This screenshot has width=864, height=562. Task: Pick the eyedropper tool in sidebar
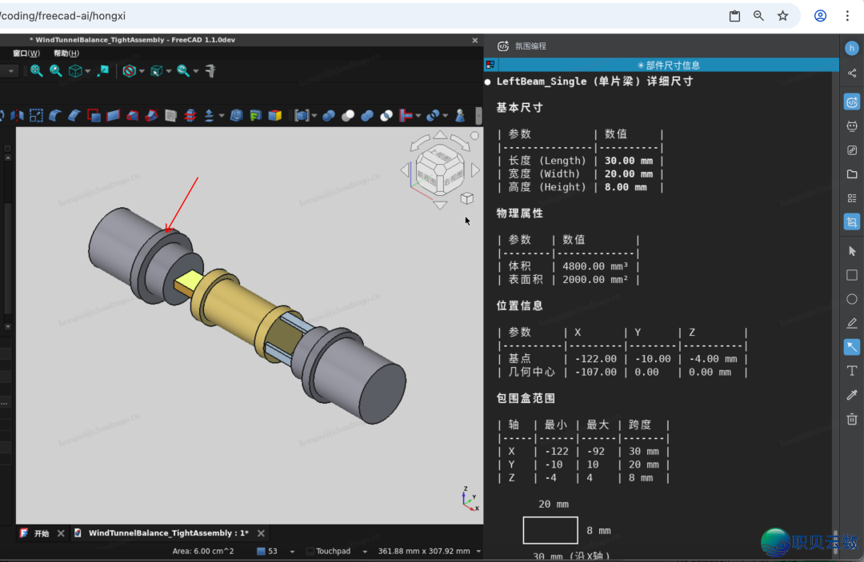click(x=852, y=395)
